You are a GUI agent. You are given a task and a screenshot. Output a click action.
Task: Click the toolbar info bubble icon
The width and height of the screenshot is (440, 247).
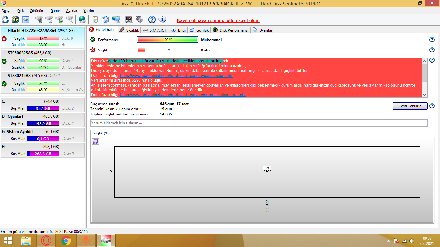pos(162,20)
